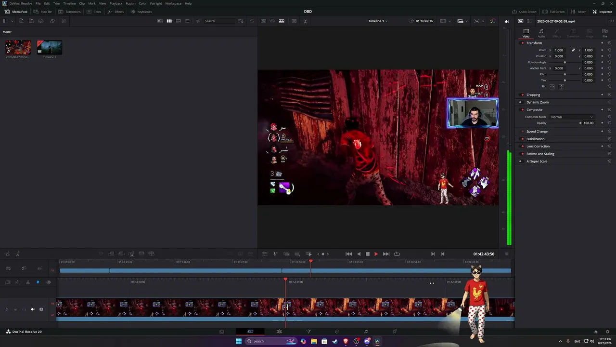This screenshot has height=347, width=616.
Task: Mute the viewer audio speaker icon
Action: (x=506, y=21)
